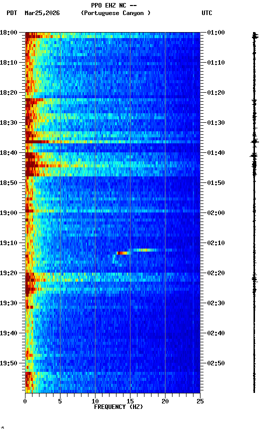The image size is (276, 433).
Task: Select the '(Portuguese Canyon )' subtitle
Action: tap(115, 13)
